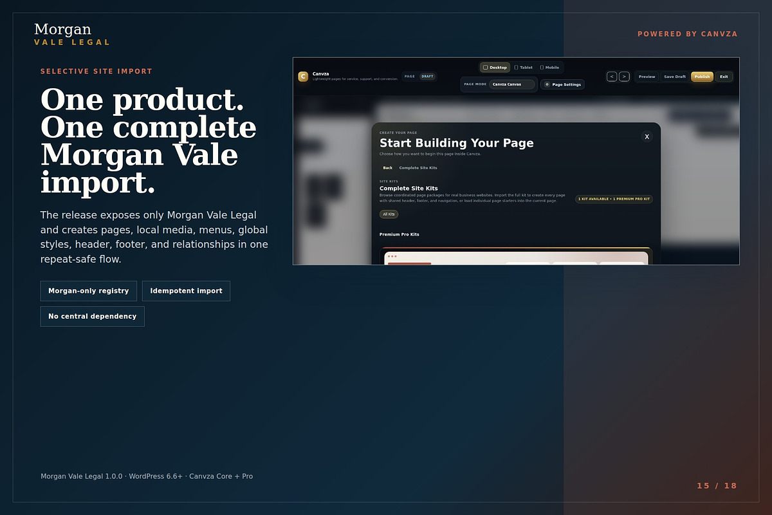Click the kit availability badge
Viewport: 772px width, 515px height.
point(614,200)
